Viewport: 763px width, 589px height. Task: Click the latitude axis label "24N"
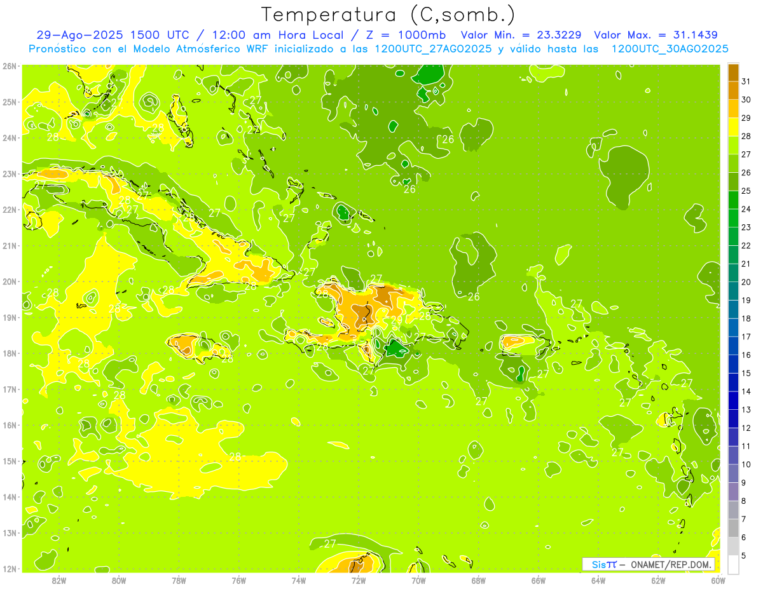(10, 138)
